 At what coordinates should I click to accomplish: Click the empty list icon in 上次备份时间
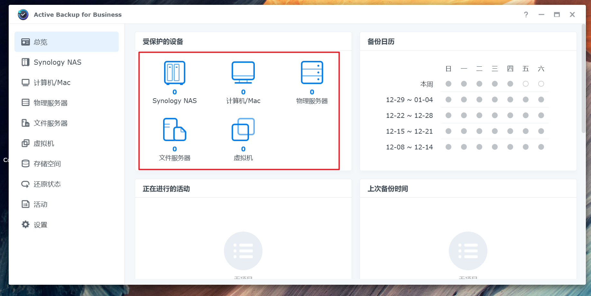click(x=468, y=251)
